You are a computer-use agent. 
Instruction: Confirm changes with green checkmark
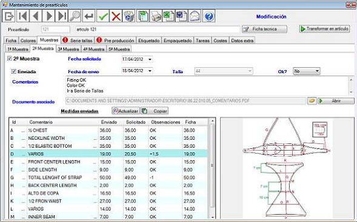click(103, 16)
